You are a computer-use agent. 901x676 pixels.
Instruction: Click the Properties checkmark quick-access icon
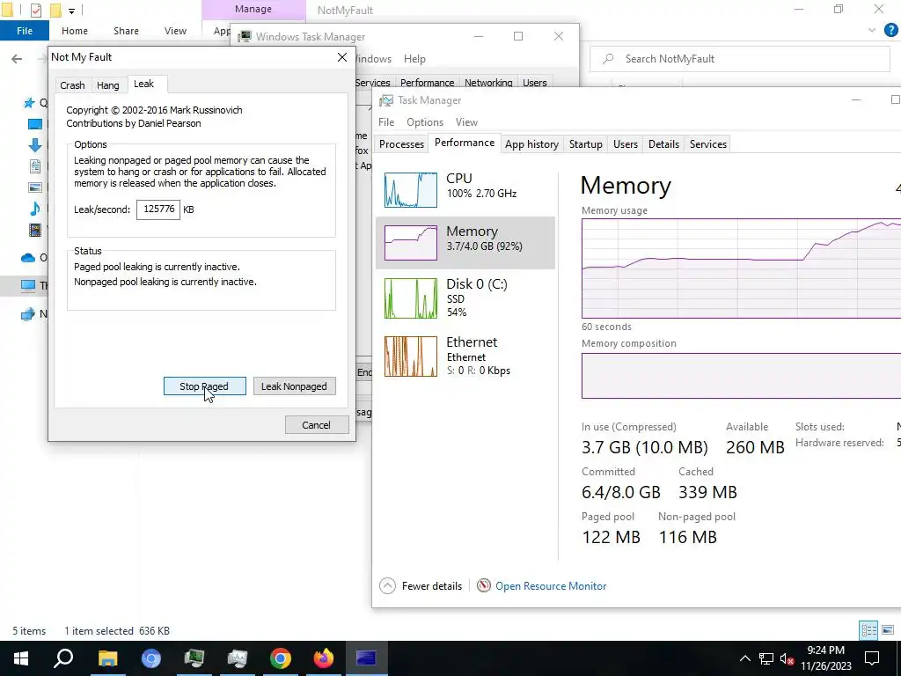(35, 11)
